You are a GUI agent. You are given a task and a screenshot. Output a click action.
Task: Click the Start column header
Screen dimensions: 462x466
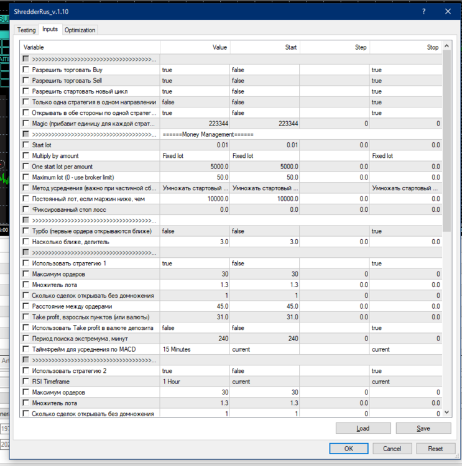(x=265, y=47)
